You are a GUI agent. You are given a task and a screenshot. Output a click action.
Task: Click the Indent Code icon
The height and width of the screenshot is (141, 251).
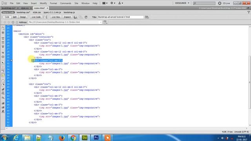point(3,103)
